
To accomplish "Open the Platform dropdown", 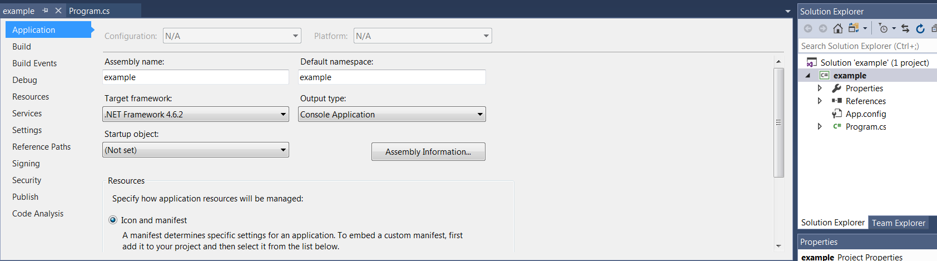I will pos(423,36).
